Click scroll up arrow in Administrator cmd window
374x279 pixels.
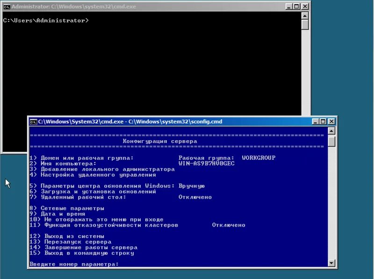coord(305,16)
